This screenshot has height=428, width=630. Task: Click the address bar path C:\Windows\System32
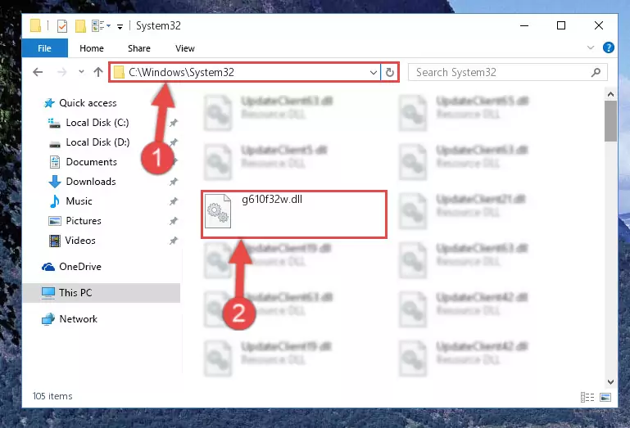click(181, 72)
